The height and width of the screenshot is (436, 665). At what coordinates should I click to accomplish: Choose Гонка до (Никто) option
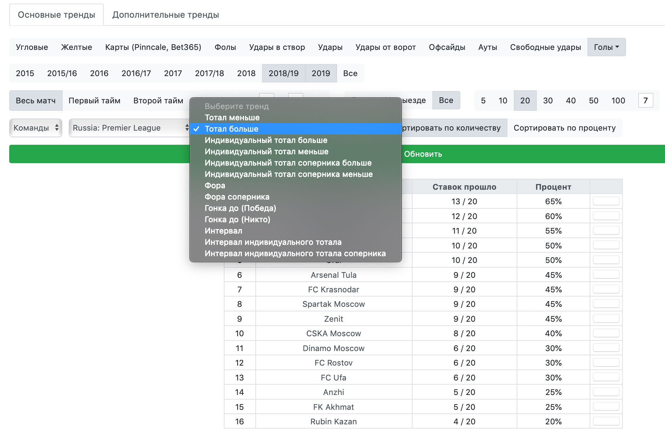tap(296, 219)
